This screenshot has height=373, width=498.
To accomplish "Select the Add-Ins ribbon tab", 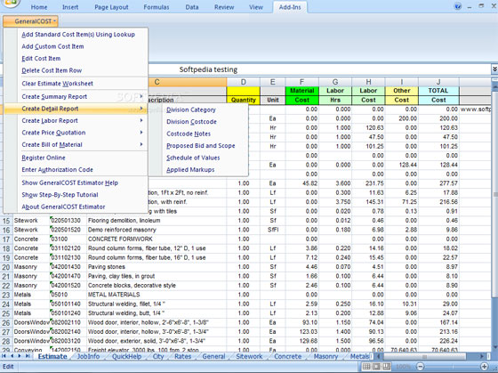I will tap(290, 7).
